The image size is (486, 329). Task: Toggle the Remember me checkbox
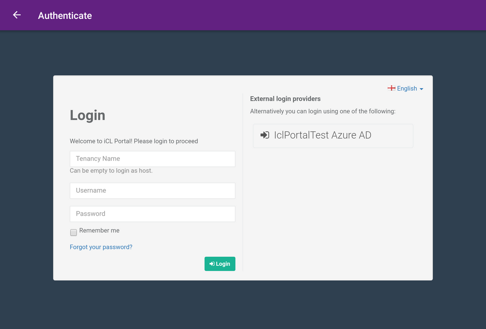pyautogui.click(x=74, y=232)
